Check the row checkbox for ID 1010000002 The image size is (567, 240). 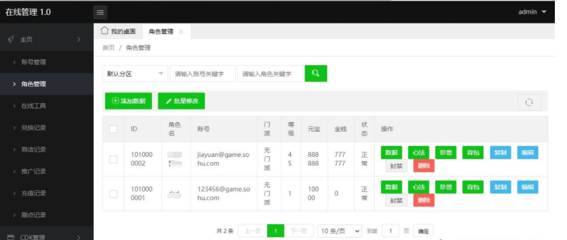coord(113,159)
